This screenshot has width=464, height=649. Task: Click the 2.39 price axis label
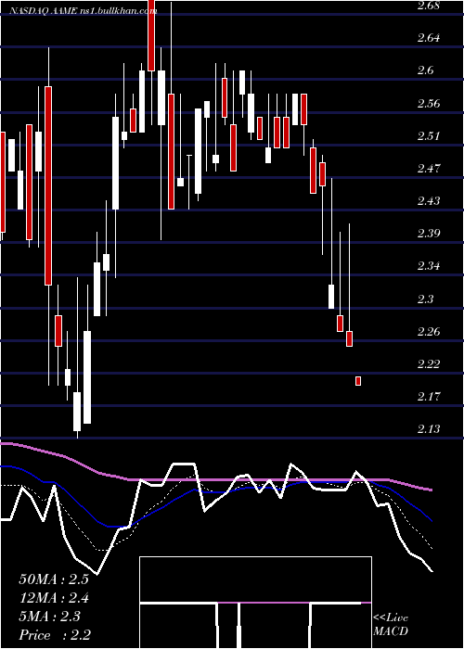click(429, 233)
